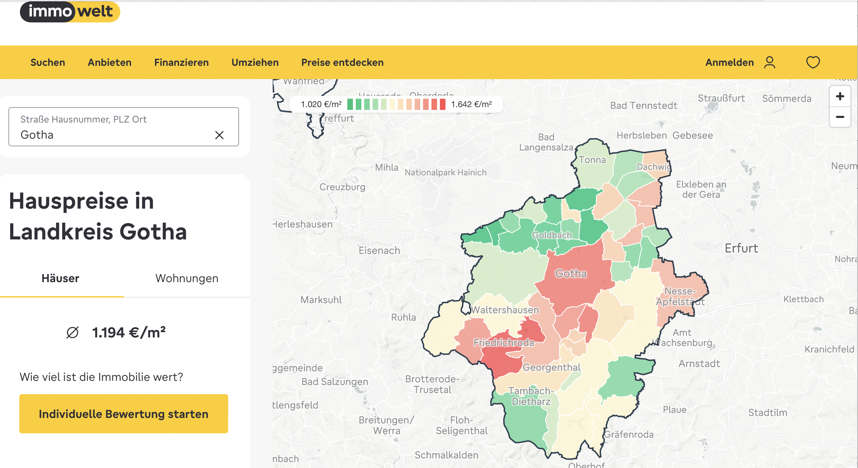Start Individuelle Bewertung
Screen dimensions: 858x468
point(124,414)
